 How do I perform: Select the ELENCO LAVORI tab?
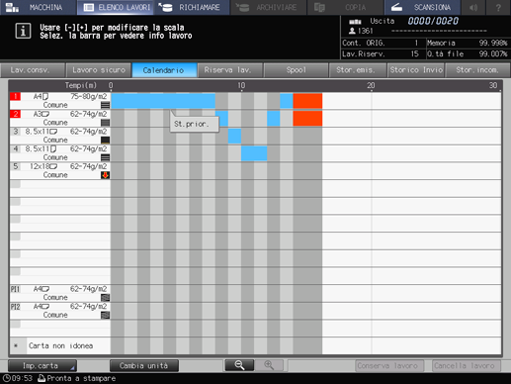[x=115, y=7]
